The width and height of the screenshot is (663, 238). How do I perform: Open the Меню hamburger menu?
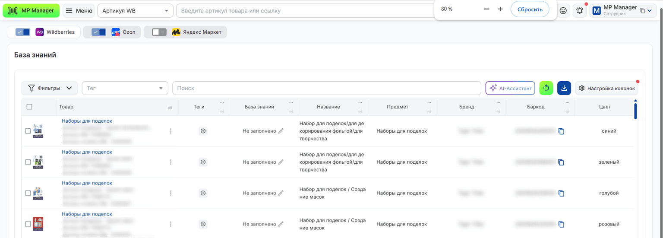(79, 10)
